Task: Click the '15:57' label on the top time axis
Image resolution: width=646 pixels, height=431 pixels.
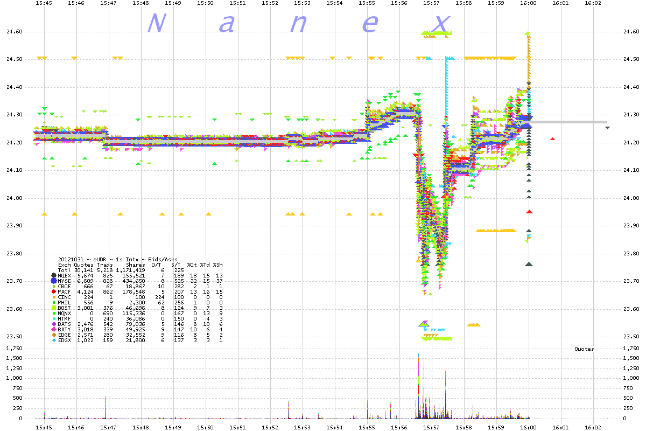Action: pyautogui.click(x=431, y=3)
